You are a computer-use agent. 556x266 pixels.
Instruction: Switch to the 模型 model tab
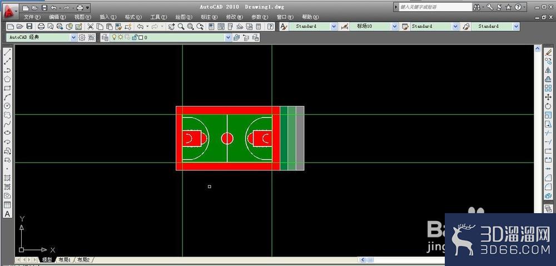point(47,260)
